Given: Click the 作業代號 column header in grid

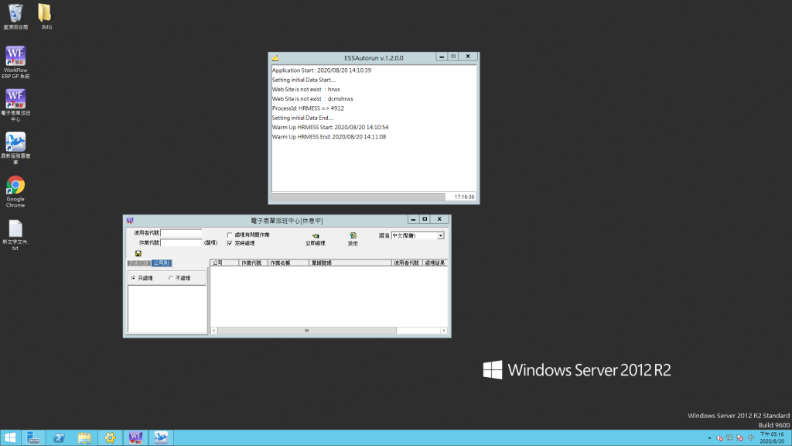Looking at the screenshot, I should [254, 263].
